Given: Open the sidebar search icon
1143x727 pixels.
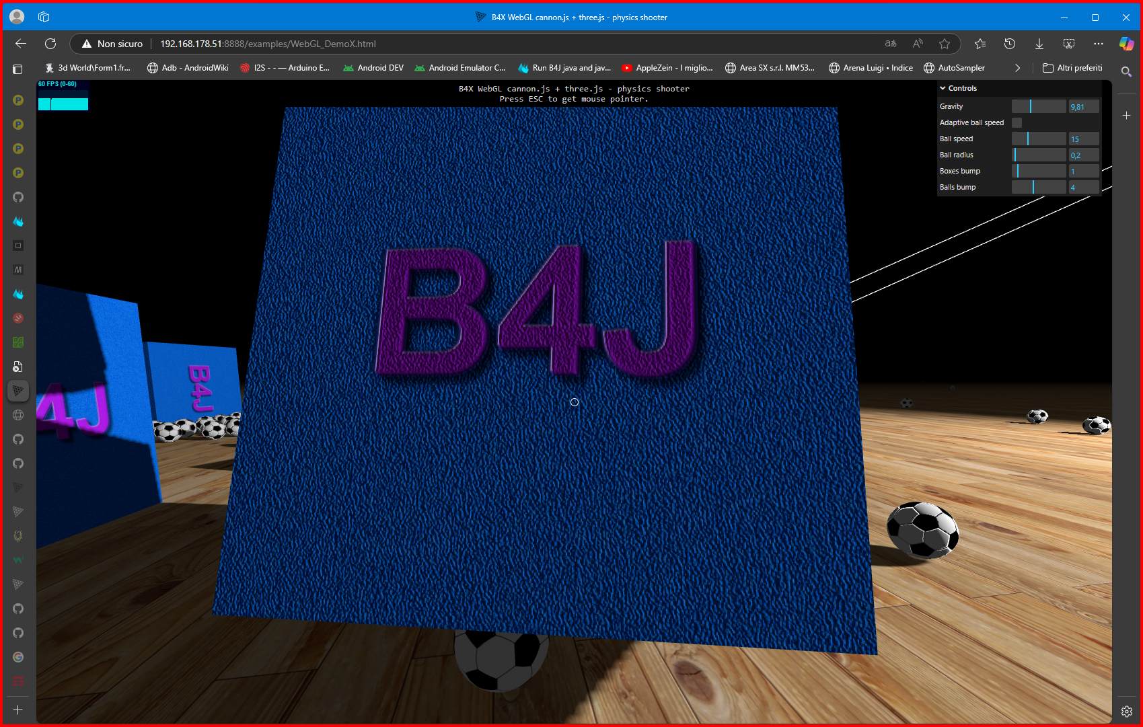Looking at the screenshot, I should [x=1127, y=71].
